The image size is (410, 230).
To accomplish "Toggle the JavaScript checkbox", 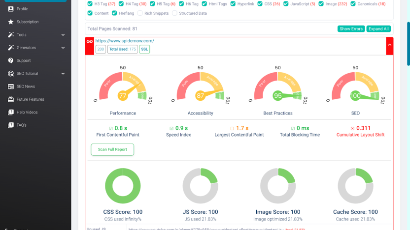I will click(286, 3).
